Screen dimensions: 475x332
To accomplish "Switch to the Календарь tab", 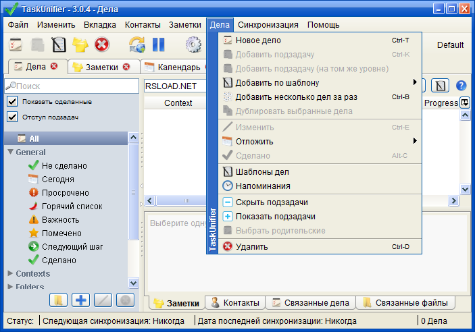I will coord(174,67).
